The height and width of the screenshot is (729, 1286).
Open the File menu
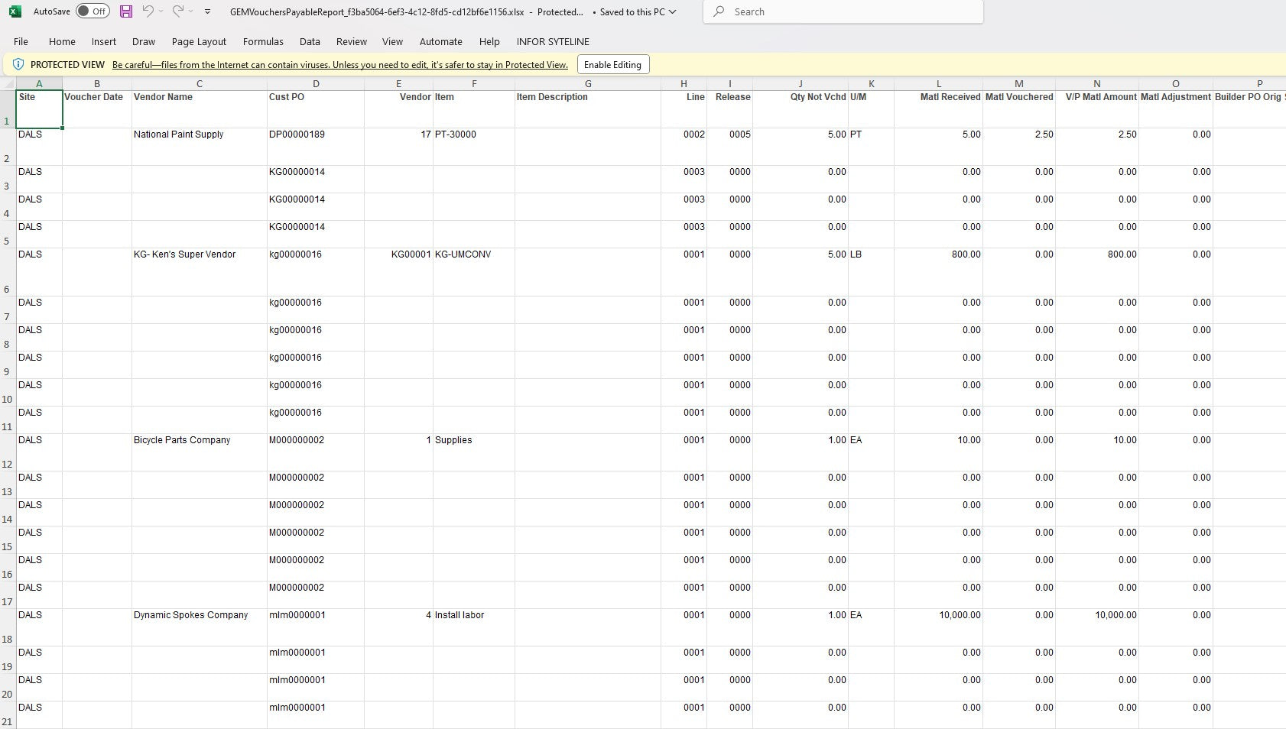click(21, 41)
